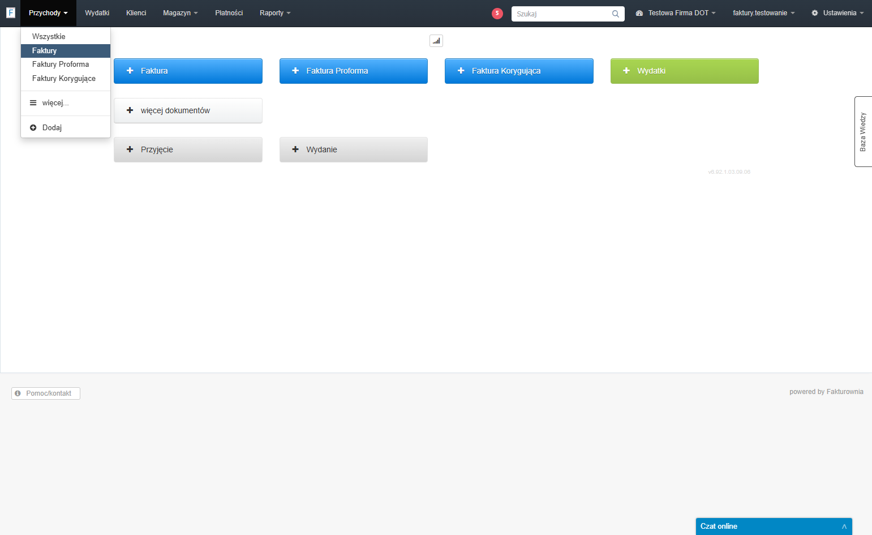This screenshot has width=872, height=535.
Task: Click the info icon on Pomoc/kontakt
Action: pyautogui.click(x=18, y=393)
